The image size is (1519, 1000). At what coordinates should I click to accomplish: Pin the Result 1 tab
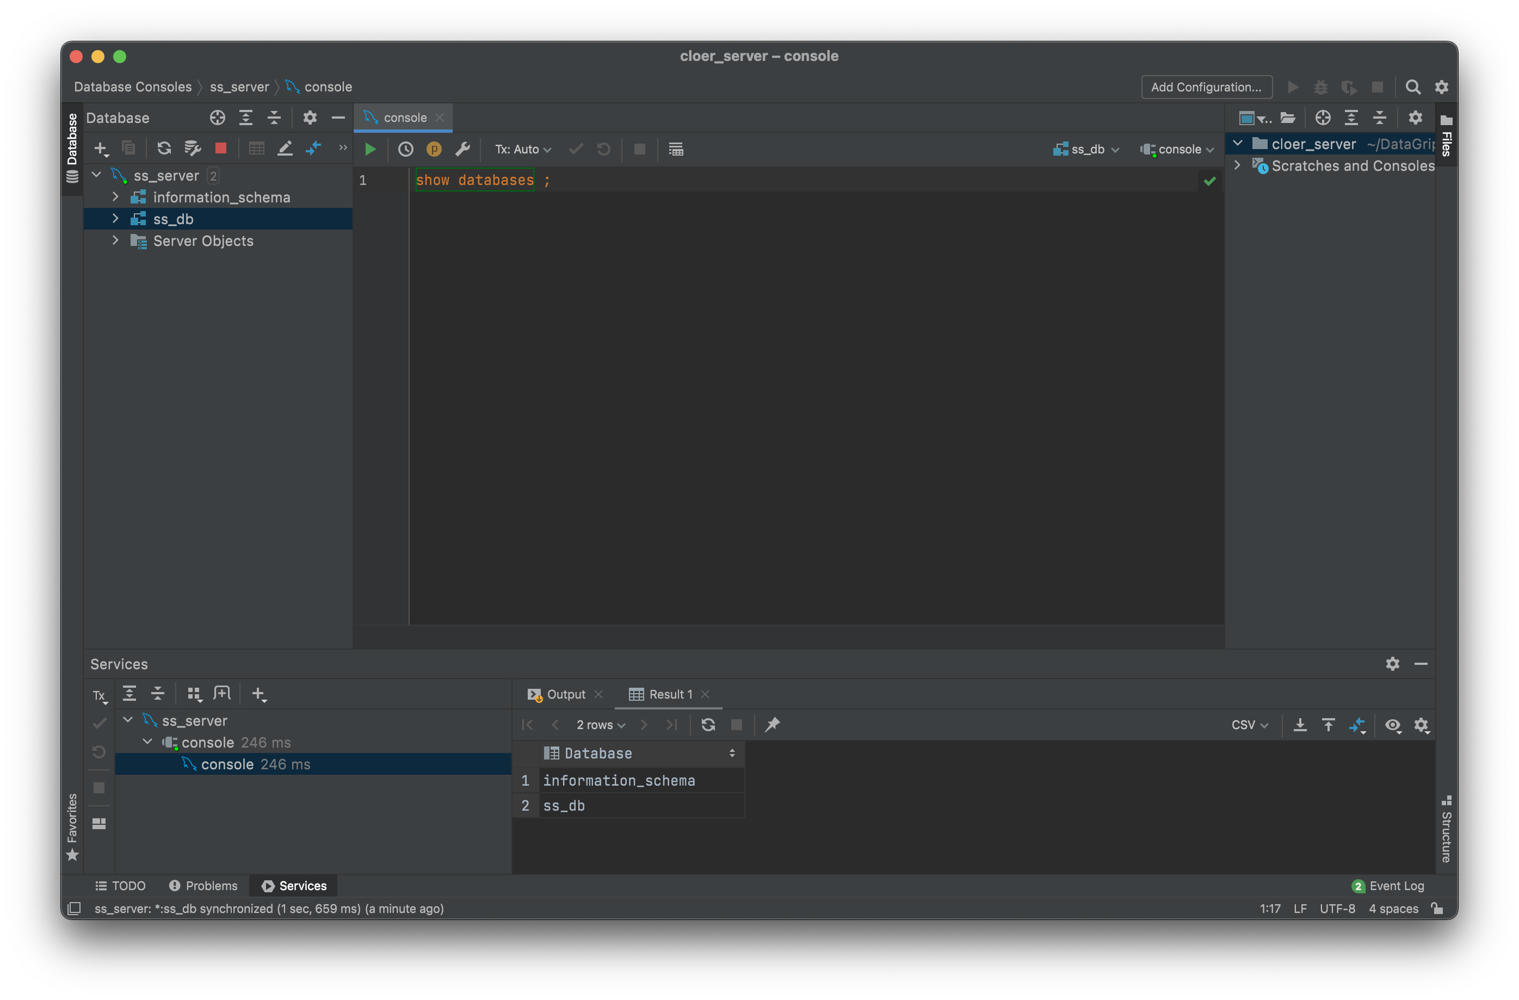[x=772, y=724]
